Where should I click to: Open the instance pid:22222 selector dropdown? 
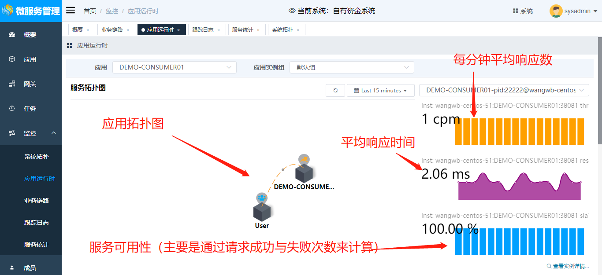click(504, 90)
